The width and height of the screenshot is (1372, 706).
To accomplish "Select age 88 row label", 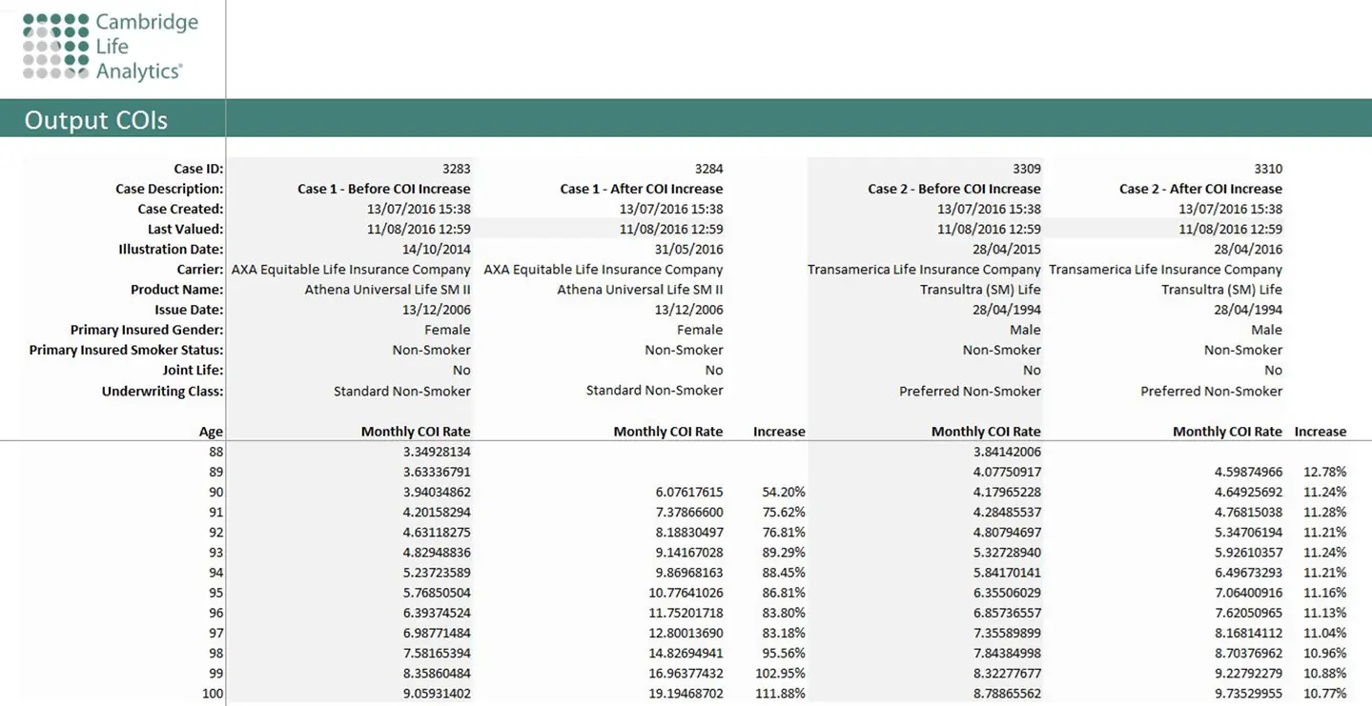I will [x=215, y=452].
